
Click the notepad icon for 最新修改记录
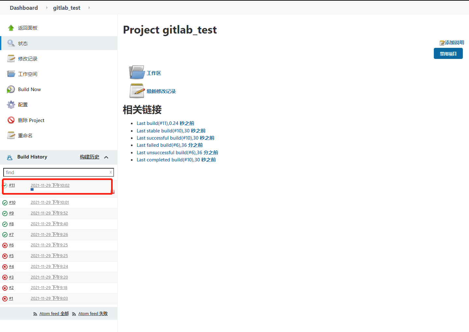point(137,90)
